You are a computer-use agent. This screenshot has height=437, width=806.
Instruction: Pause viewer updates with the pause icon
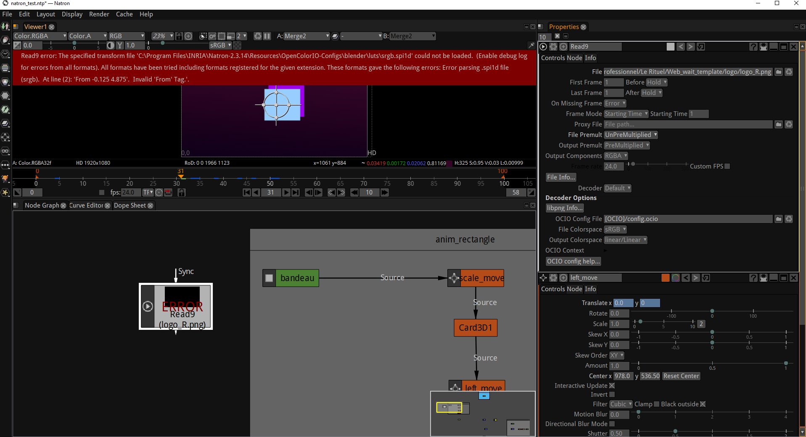[267, 36]
